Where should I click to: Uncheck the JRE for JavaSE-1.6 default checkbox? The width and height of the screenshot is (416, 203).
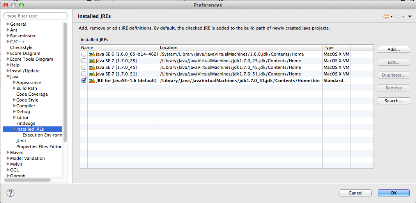coord(84,80)
